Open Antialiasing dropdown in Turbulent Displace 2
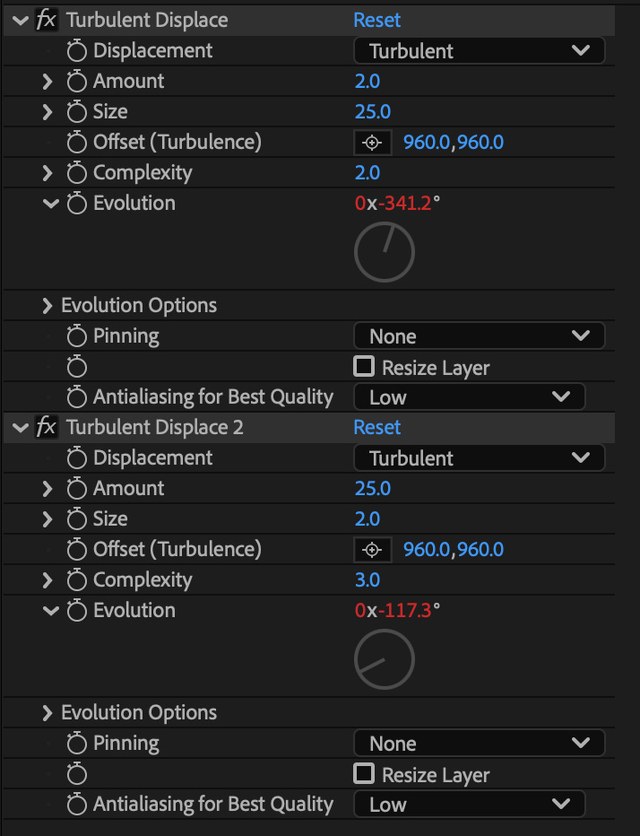This screenshot has height=836, width=640. click(x=470, y=805)
